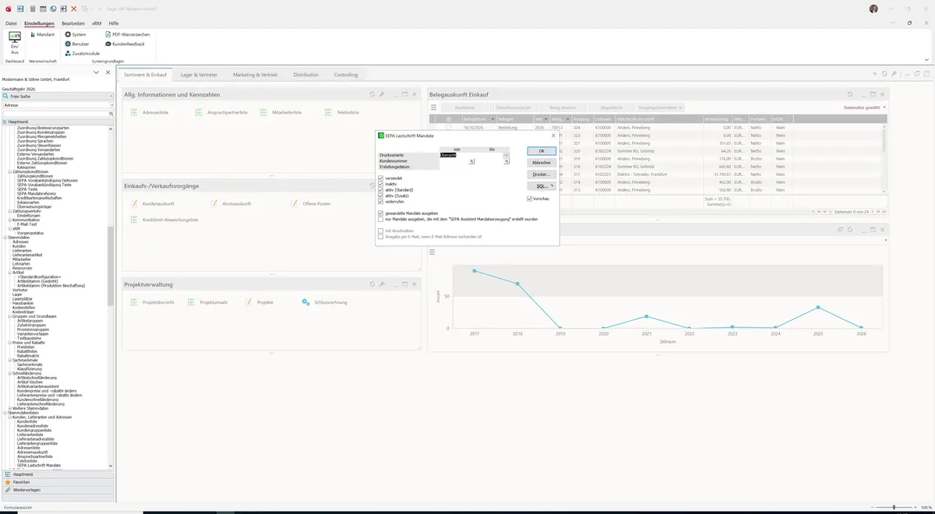Uncheck aktiv (Zusatz) checkbox
The image size is (935, 514).
pos(380,196)
